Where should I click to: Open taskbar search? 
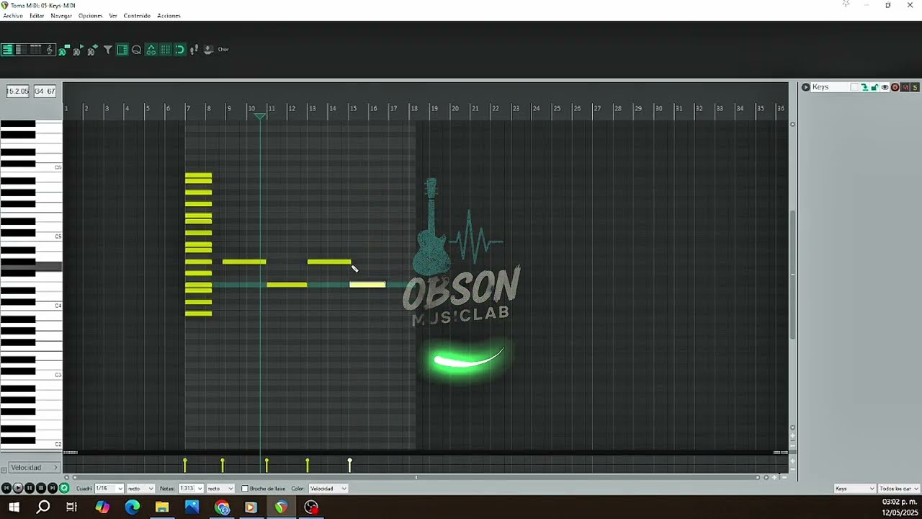click(43, 507)
